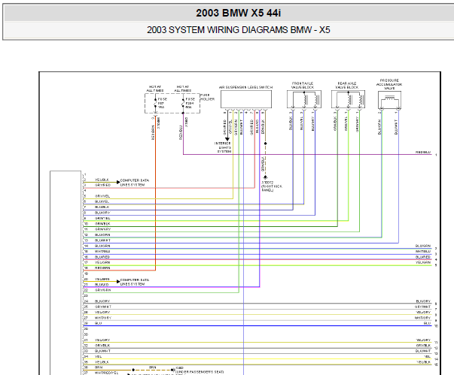This screenshot has width=454, height=375.
Task: Select the Pressure Accumulator Valve symbol
Action: [x=389, y=100]
